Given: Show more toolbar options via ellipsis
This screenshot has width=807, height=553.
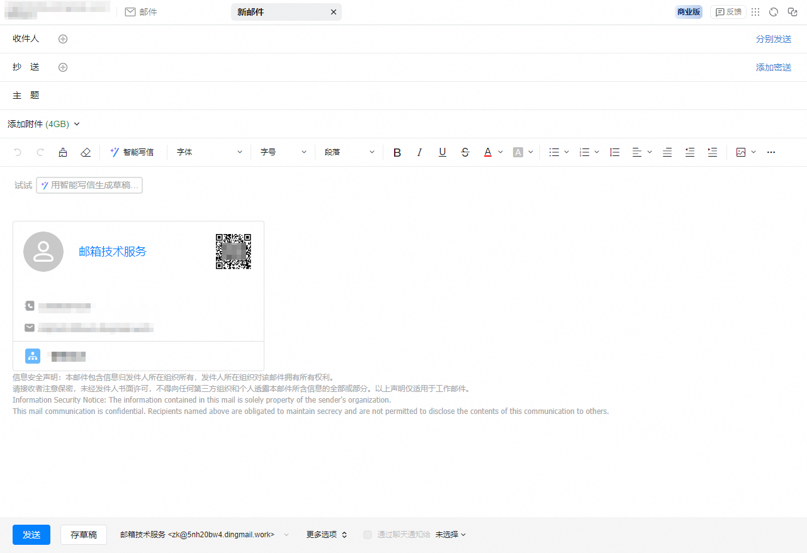Looking at the screenshot, I should click(x=771, y=152).
